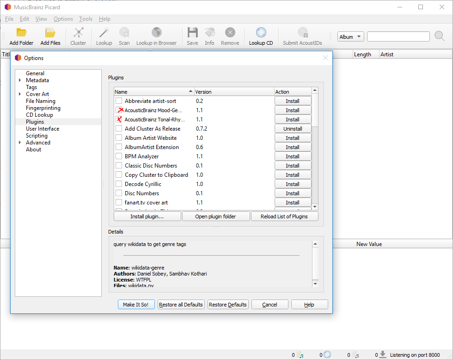
Task: Toggle the AcousticBrainz Tonal-Rhythm checkbox
Action: 119,120
